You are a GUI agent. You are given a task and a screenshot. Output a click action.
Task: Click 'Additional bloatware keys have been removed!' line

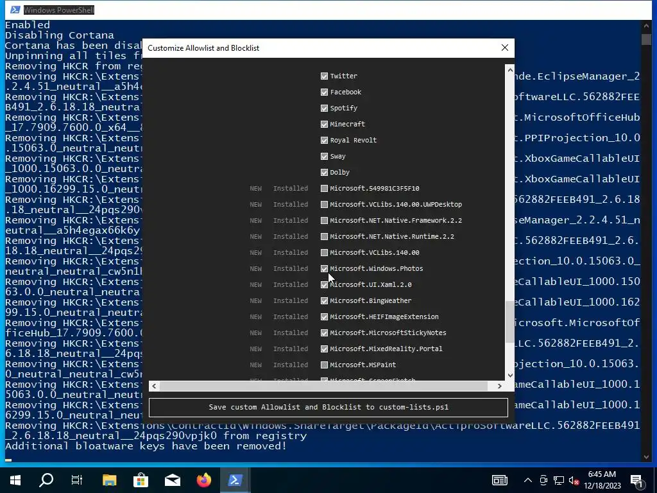pyautogui.click(x=146, y=446)
